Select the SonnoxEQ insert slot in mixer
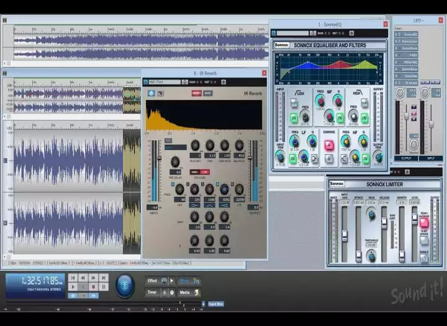Image resolution: width=447 pixels, height=326 pixels. [407, 35]
